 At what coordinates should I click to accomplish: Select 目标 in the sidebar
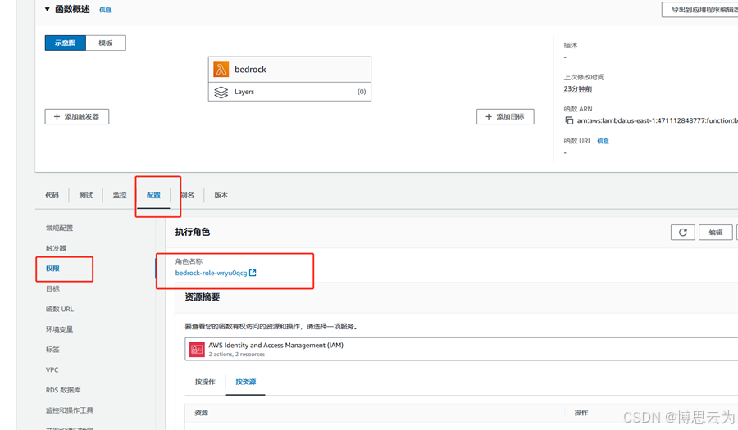[x=52, y=288]
